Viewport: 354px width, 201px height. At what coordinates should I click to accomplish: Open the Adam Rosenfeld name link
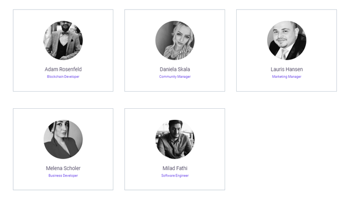coord(63,69)
